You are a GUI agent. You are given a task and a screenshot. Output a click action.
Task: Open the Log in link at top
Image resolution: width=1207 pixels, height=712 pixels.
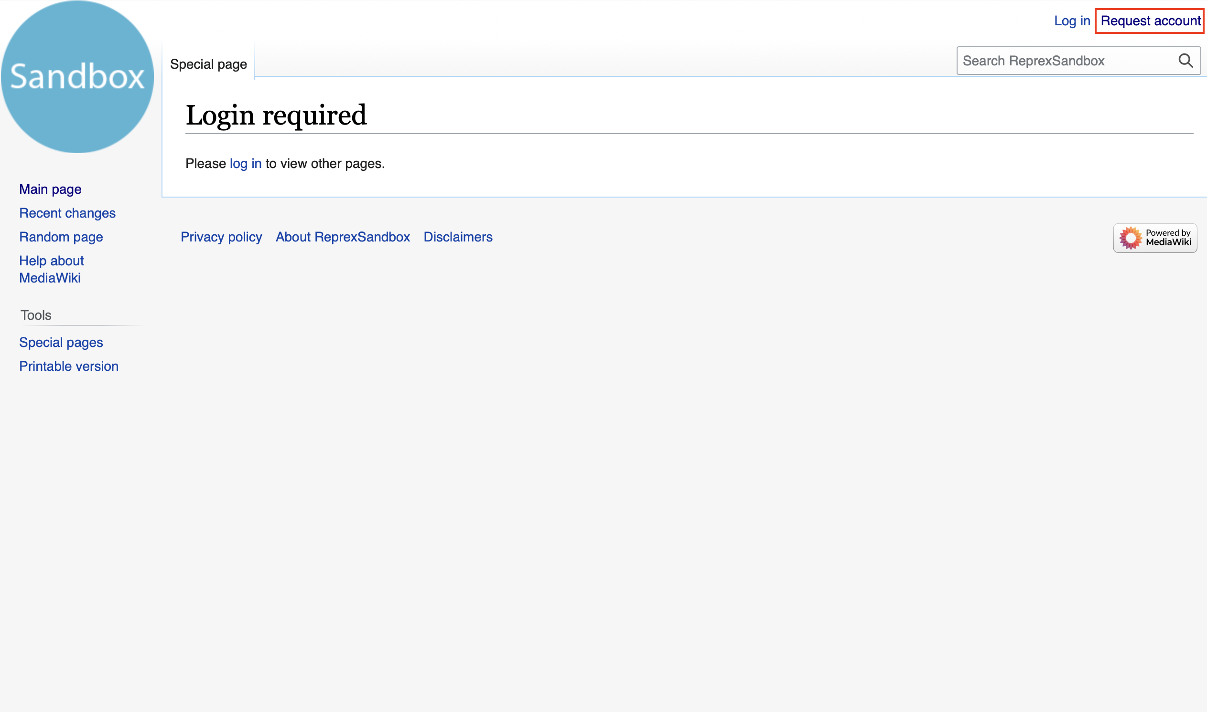click(1072, 21)
